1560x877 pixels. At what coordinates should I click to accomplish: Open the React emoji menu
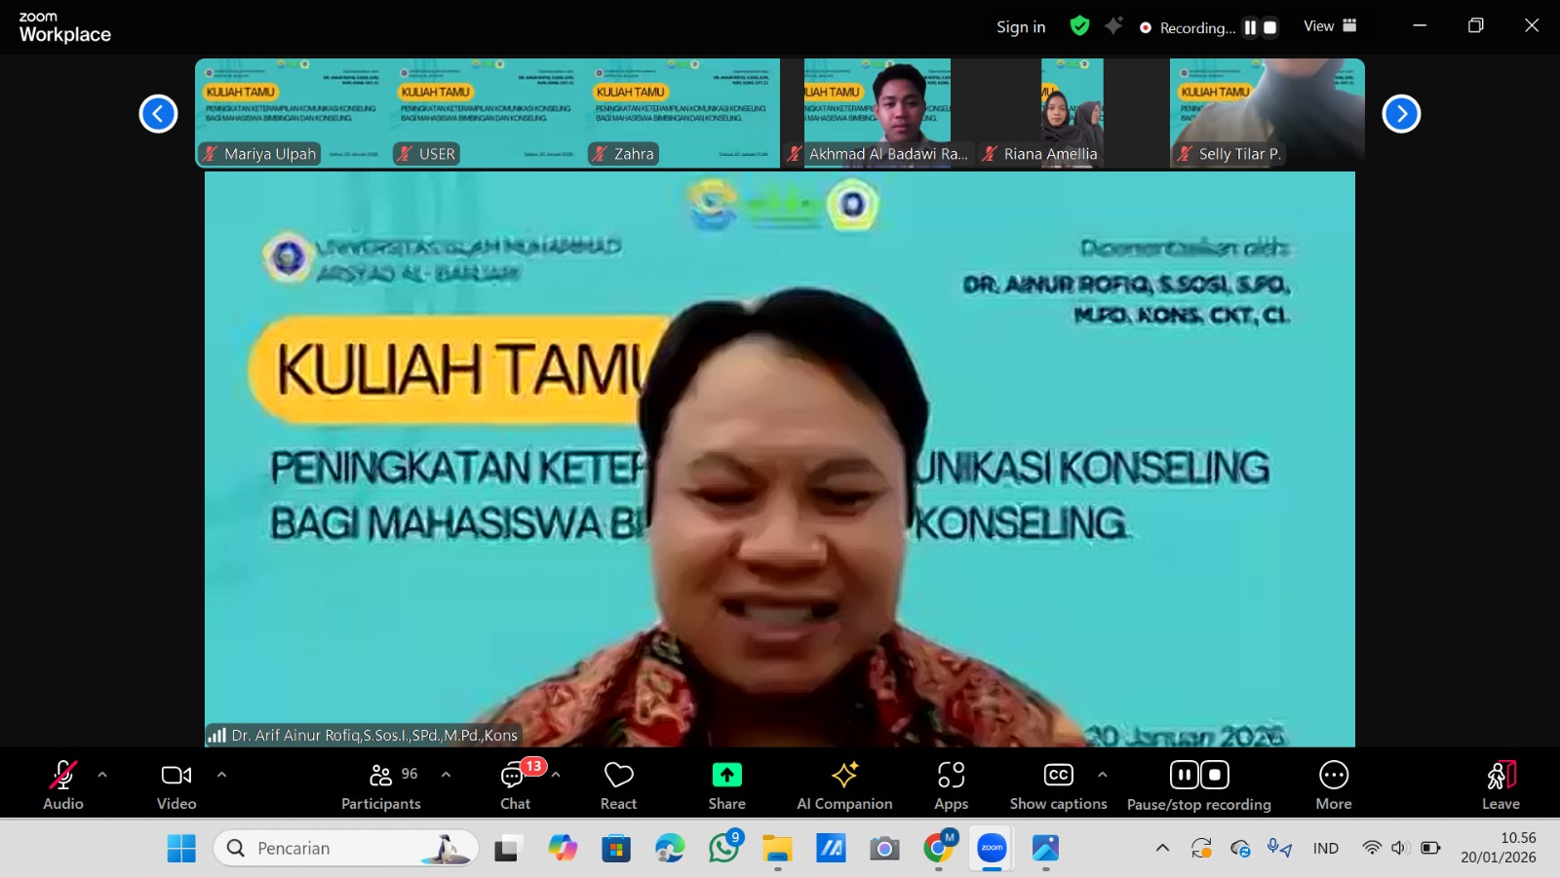point(618,776)
